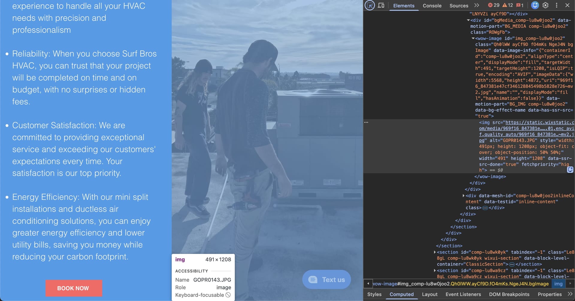Open DevTools settings gear

[x=545, y=5]
